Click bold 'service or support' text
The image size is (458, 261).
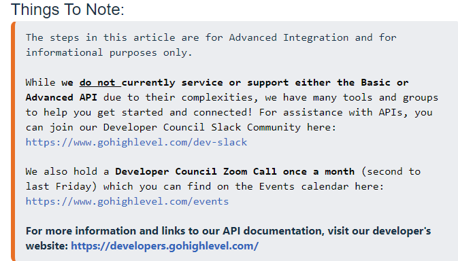point(235,83)
